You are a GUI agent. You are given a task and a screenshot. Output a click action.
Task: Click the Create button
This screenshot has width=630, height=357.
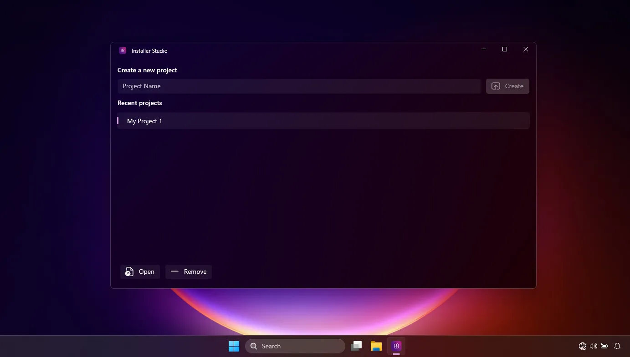[x=507, y=86]
